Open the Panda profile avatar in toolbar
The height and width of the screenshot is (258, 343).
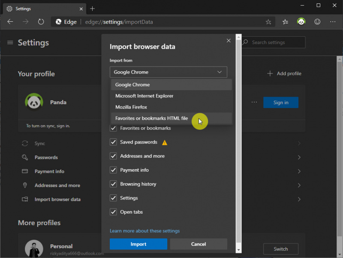pos(301,21)
